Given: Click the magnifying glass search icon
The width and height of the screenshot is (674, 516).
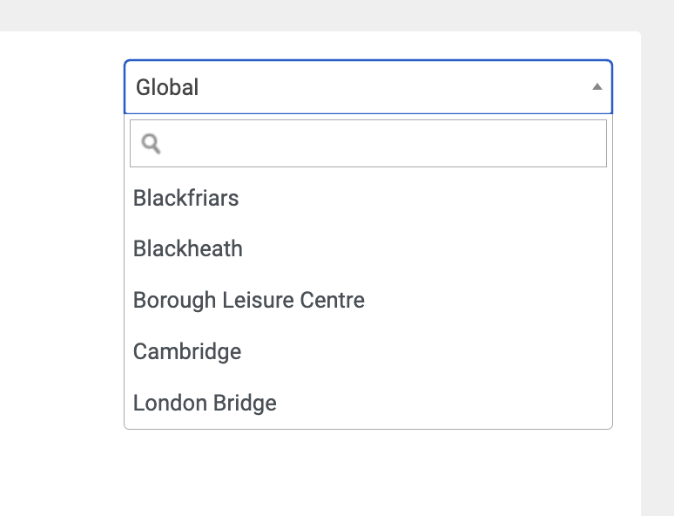Looking at the screenshot, I should pos(151,144).
